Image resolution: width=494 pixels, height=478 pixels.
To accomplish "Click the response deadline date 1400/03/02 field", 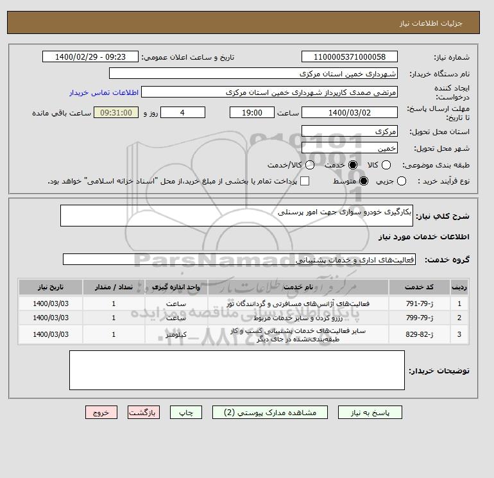I will (350, 112).
